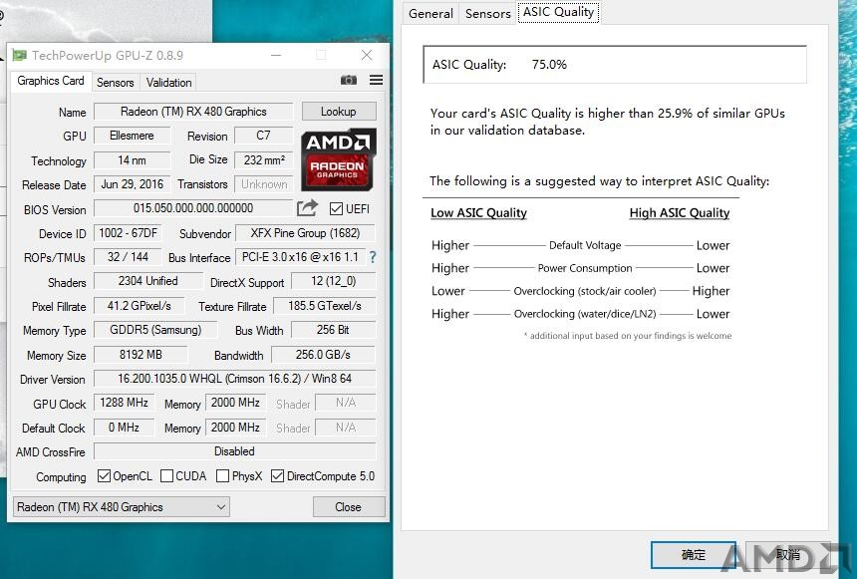
Task: Close GPU-Z with the title bar X
Action: 367,55
